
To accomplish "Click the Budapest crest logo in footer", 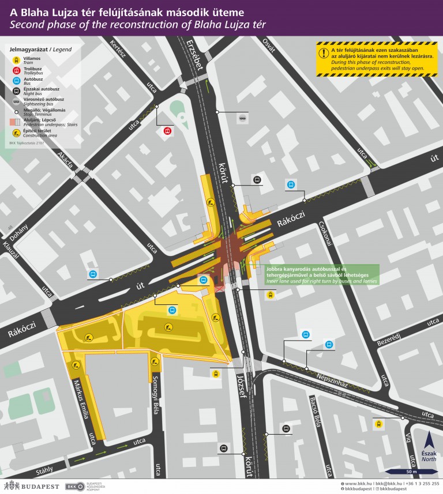I will (x=9, y=485).
